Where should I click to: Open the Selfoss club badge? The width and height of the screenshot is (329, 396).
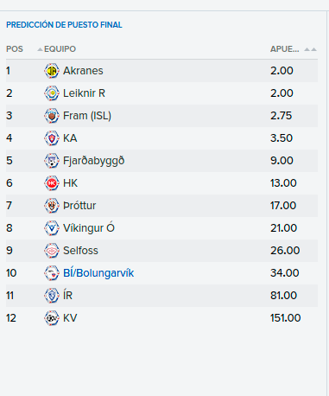52,251
